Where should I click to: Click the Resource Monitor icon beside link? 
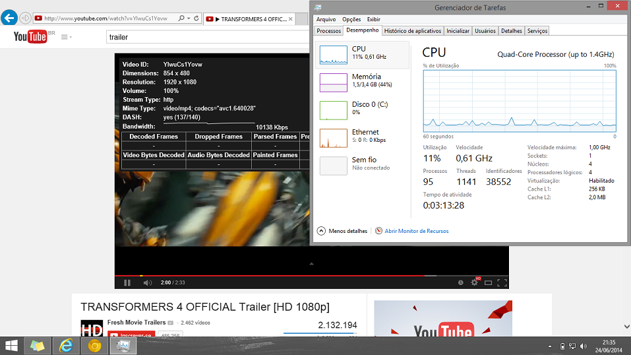point(378,231)
